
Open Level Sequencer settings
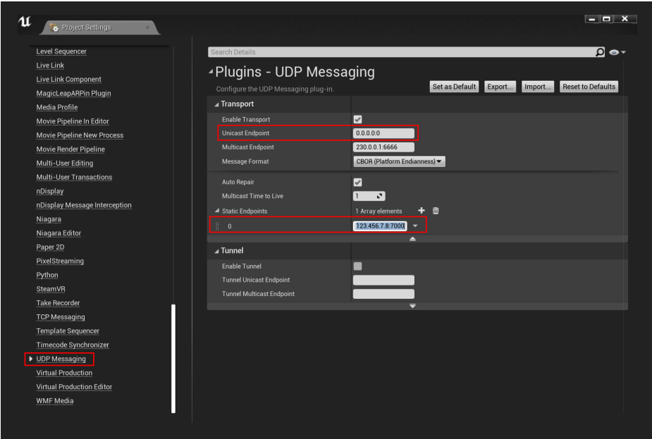pos(61,51)
